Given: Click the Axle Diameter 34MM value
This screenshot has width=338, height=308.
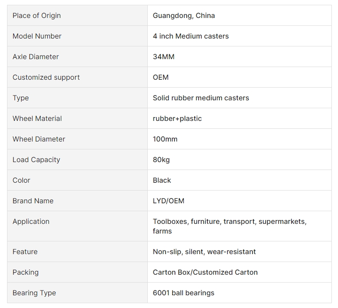Looking at the screenshot, I should coord(164,57).
